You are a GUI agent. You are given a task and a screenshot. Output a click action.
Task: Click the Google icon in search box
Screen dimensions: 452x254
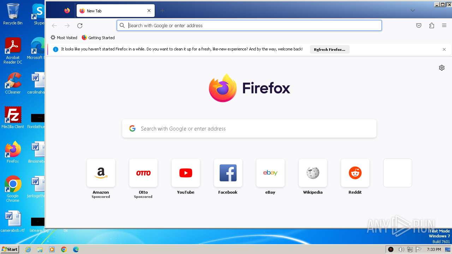(132, 128)
